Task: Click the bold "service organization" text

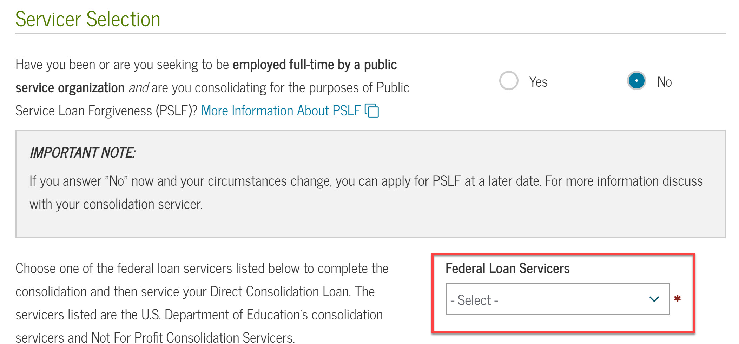Action: click(70, 88)
